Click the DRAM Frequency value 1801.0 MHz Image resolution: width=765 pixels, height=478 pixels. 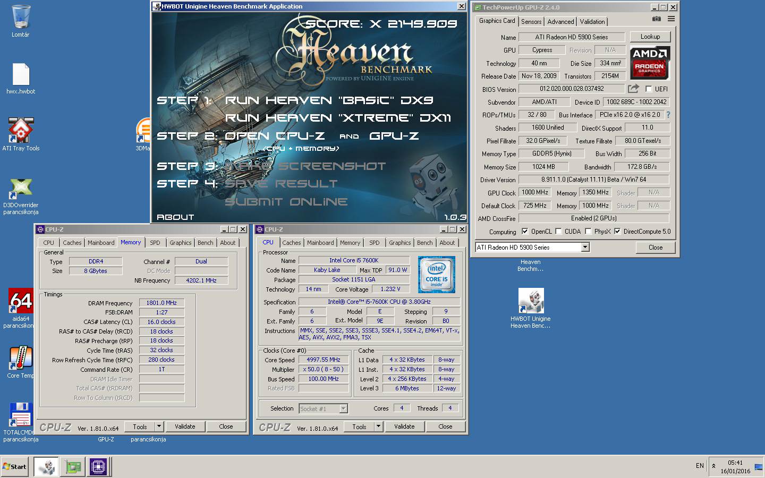click(161, 303)
